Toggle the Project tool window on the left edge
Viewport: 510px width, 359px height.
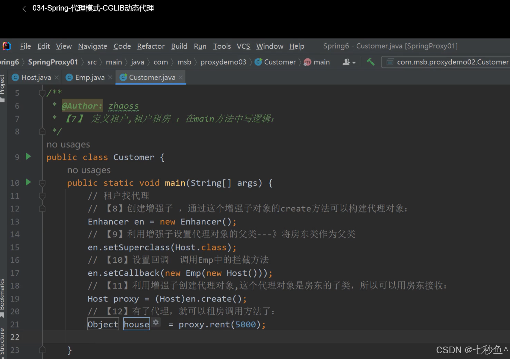tap(3, 84)
